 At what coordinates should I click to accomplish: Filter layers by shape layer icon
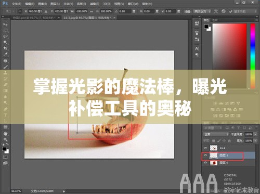pyautogui.click(x=244, y=128)
